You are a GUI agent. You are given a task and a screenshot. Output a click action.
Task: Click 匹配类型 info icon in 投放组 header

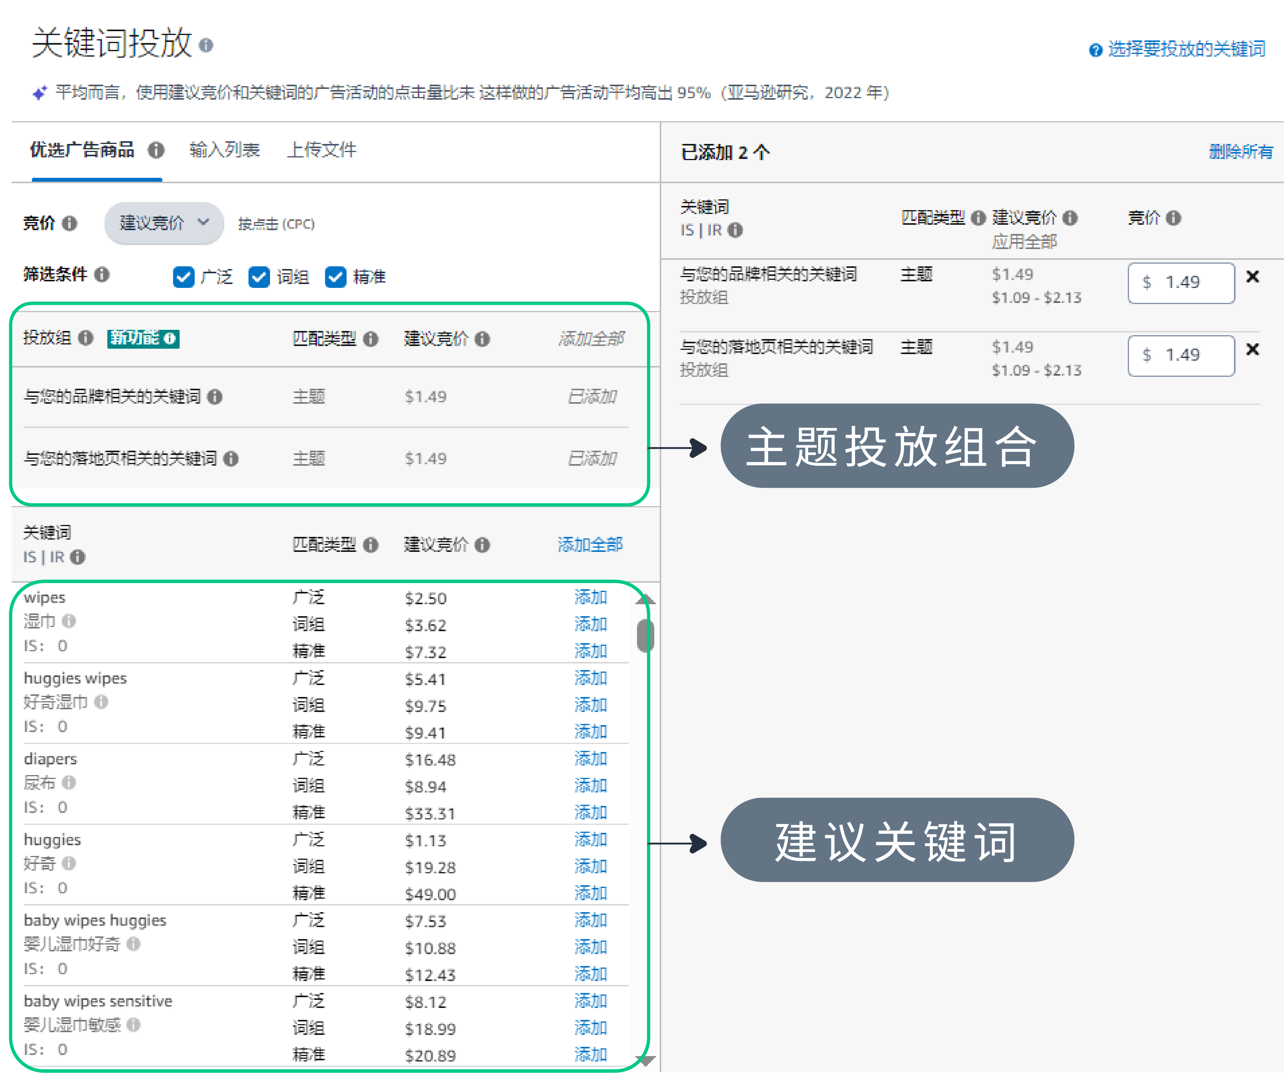(x=370, y=339)
